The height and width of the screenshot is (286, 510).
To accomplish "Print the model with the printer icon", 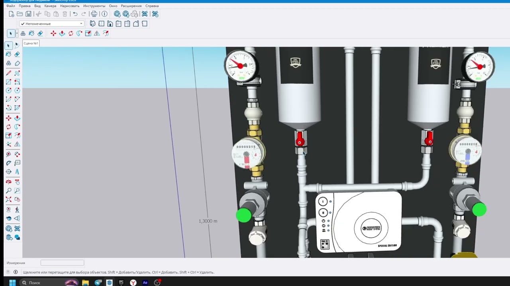I will click(94, 14).
